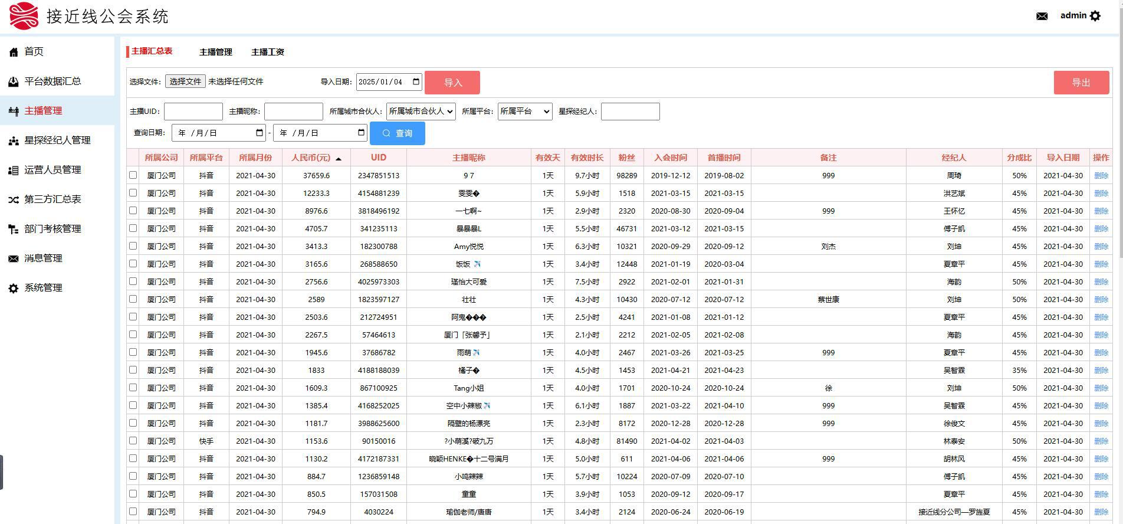The width and height of the screenshot is (1123, 524).
Task: Tick the checkbox for Tang小姐 row
Action: pos(133,388)
